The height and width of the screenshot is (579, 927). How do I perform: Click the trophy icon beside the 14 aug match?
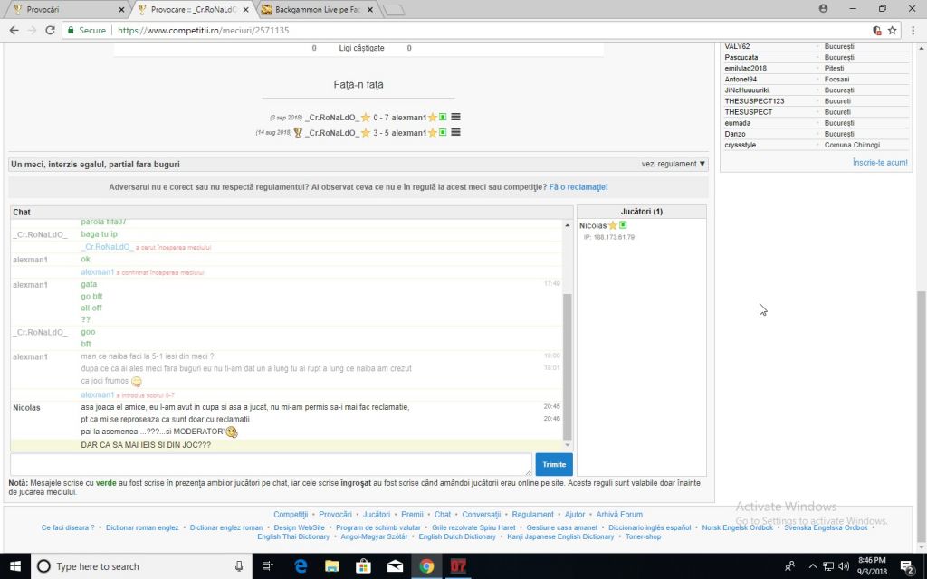(297, 133)
